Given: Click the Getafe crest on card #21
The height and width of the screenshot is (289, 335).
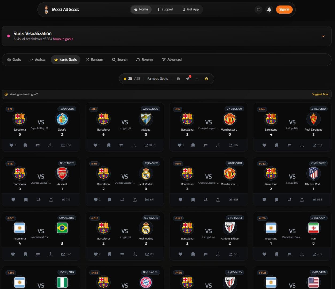Looking at the screenshot, I should coord(62,119).
